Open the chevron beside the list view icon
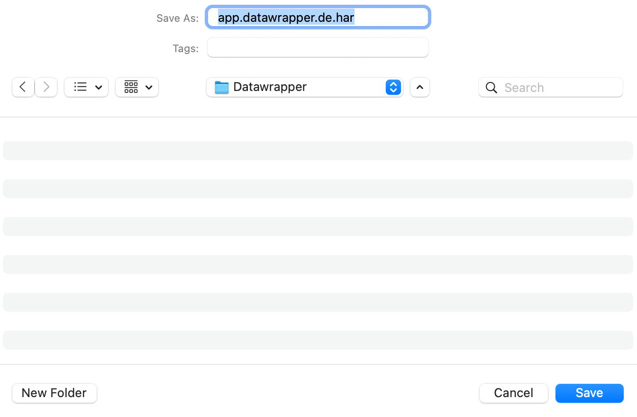 tap(99, 87)
